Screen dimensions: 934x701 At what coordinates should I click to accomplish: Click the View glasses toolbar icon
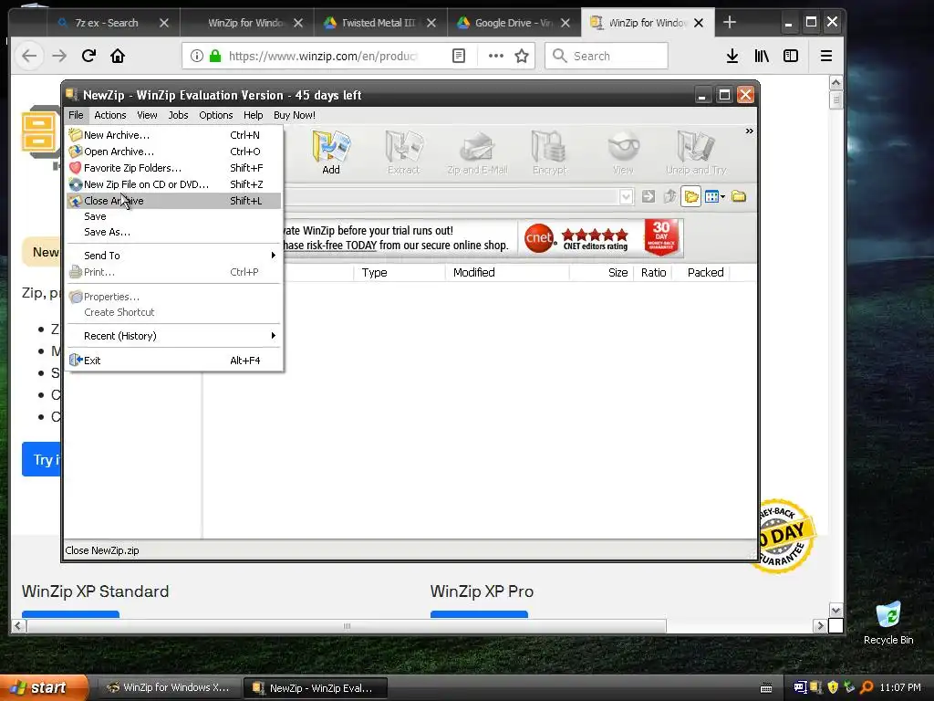(623, 152)
